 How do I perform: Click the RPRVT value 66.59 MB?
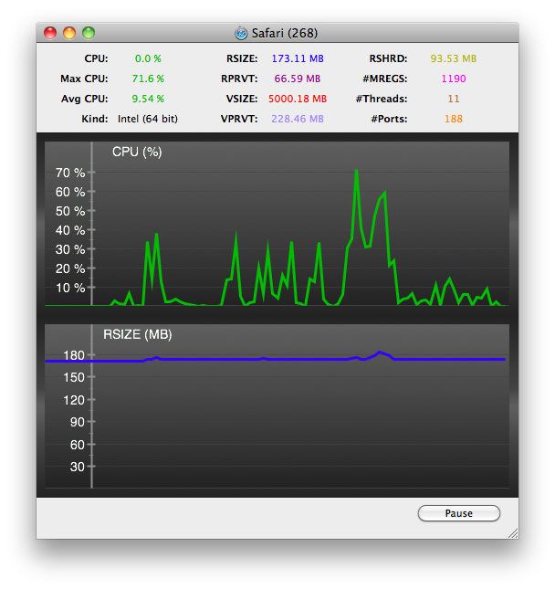point(298,79)
